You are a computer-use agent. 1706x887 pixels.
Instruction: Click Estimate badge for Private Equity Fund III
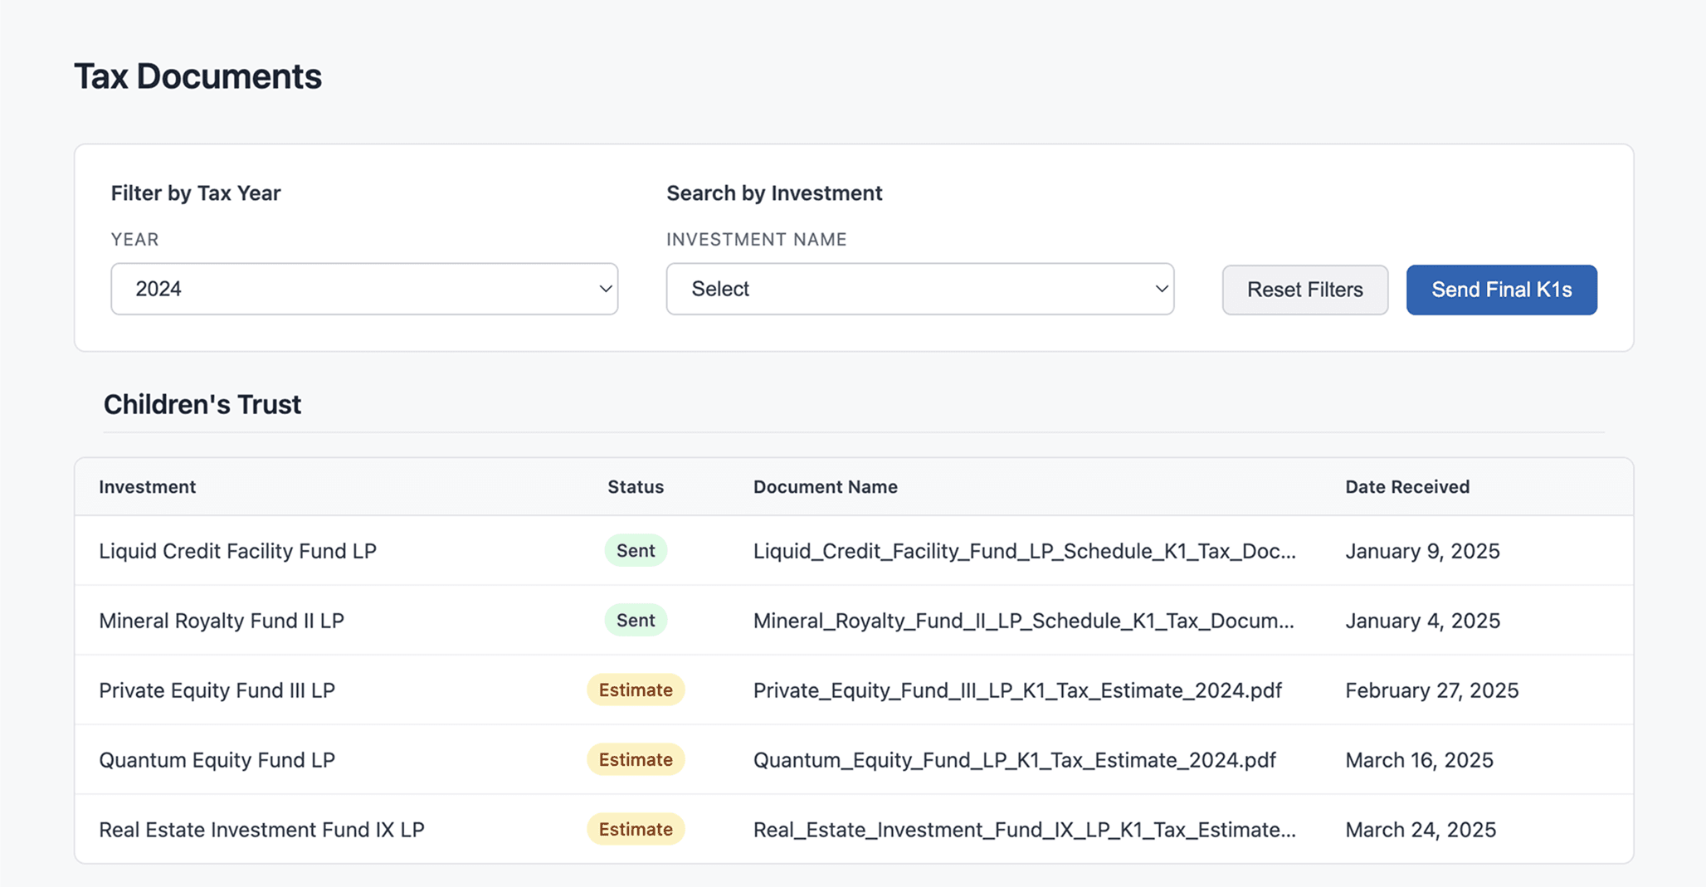click(x=636, y=690)
